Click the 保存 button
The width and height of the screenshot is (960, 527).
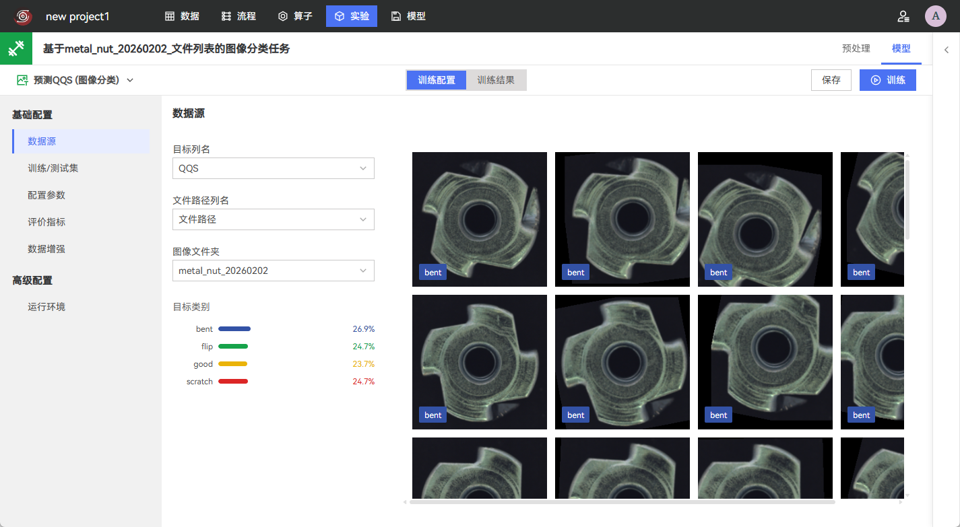(831, 80)
